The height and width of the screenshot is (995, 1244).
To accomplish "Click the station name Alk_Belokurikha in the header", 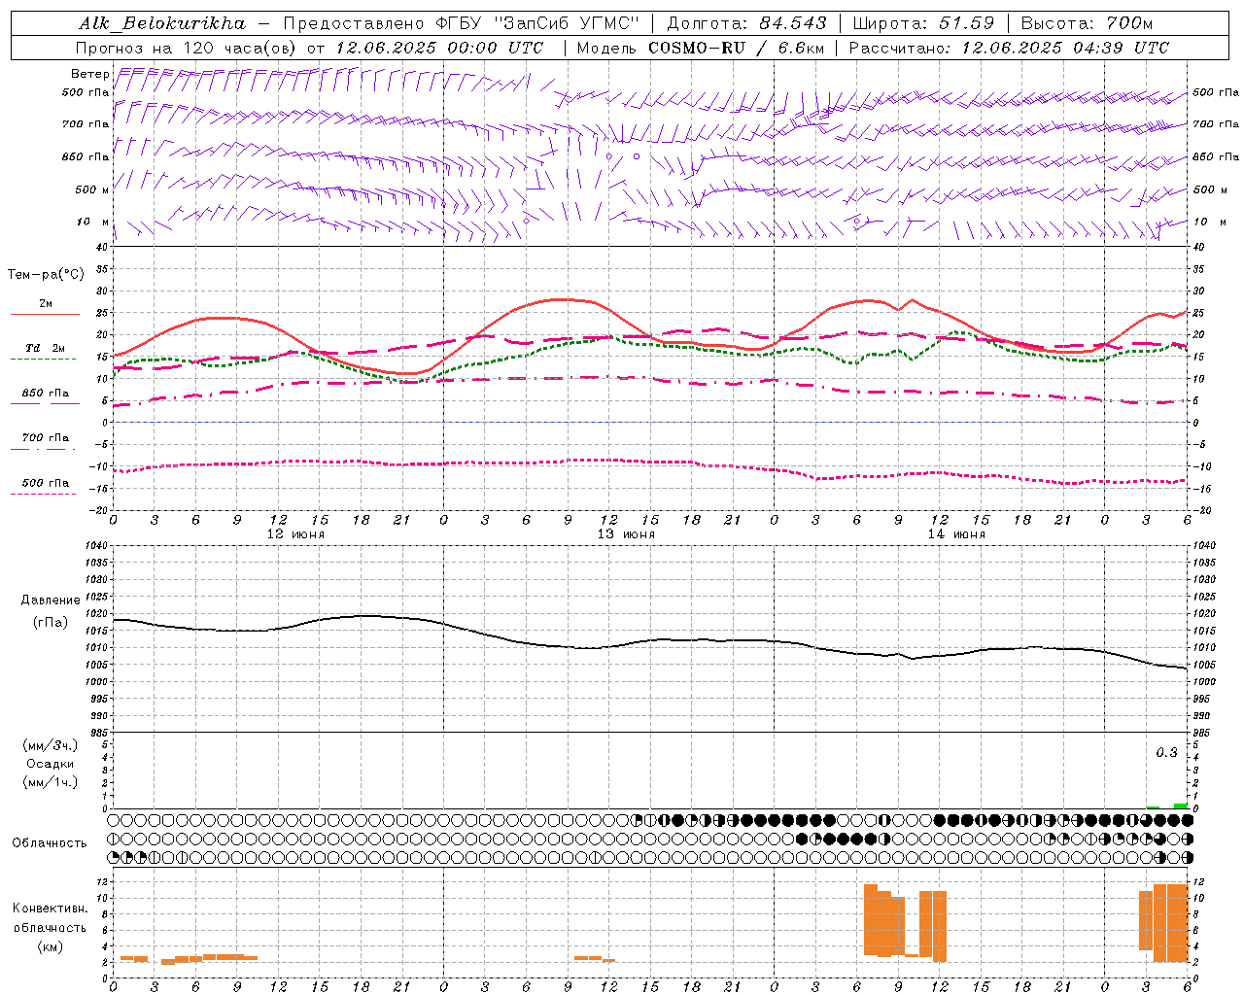I will (x=162, y=23).
